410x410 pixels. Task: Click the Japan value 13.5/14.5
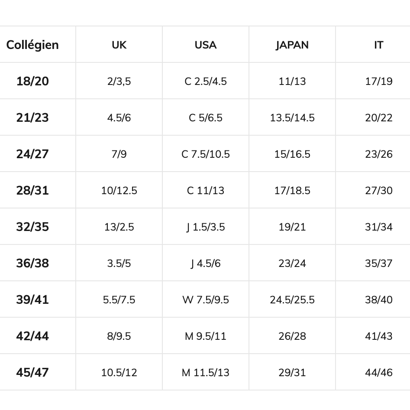click(292, 118)
